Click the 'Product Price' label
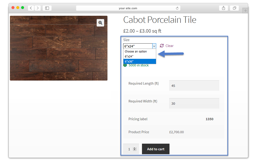 (139, 132)
